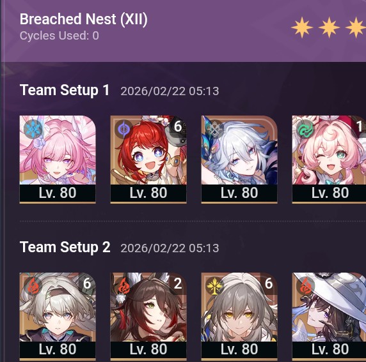Click the Quantum element icon on red-haired character
The width and height of the screenshot is (366, 362).
[124, 129]
